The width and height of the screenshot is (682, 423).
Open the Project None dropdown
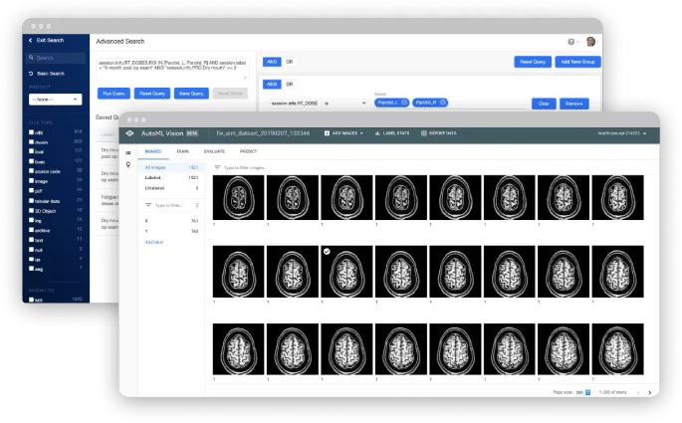(56, 100)
